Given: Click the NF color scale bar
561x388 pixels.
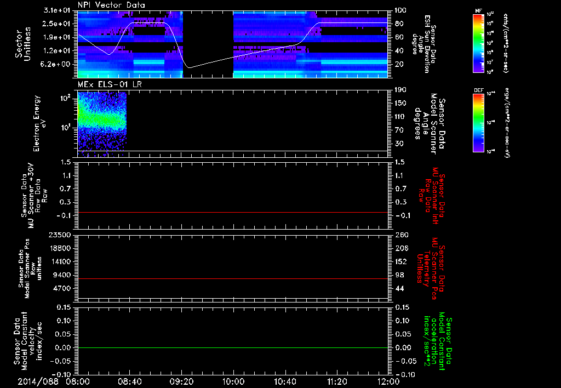Looking at the screenshot, I should [478, 43].
